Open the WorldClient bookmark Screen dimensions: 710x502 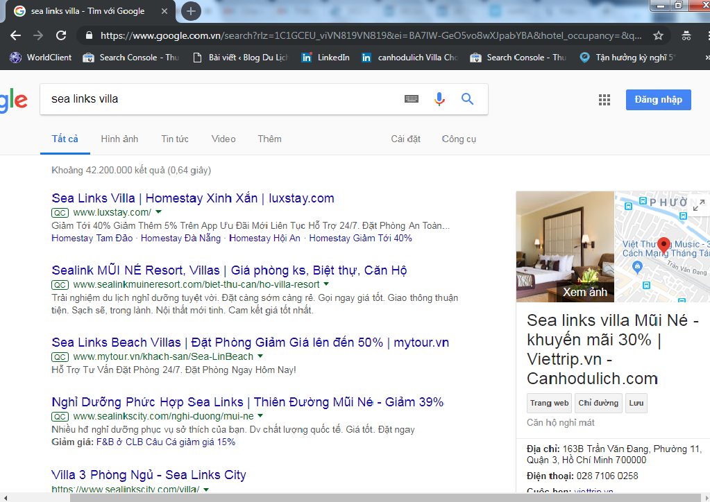[x=41, y=58]
